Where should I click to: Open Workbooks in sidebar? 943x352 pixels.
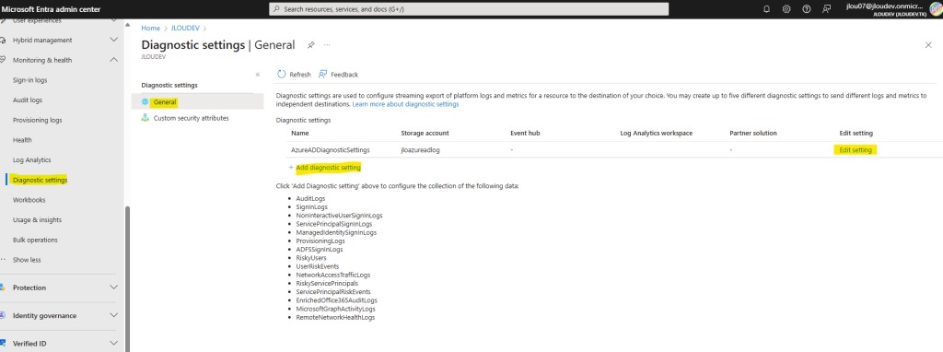[x=29, y=200]
